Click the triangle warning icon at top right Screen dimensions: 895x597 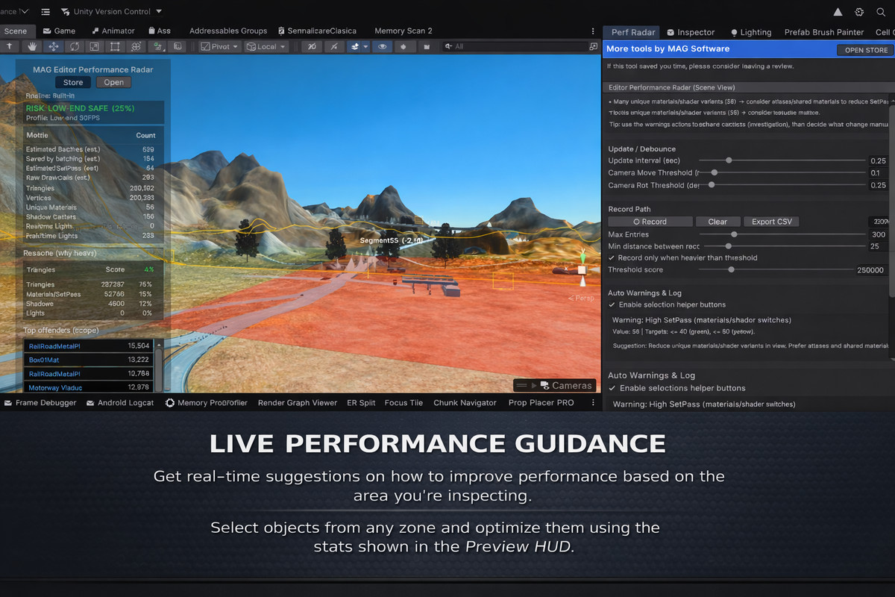click(x=838, y=12)
